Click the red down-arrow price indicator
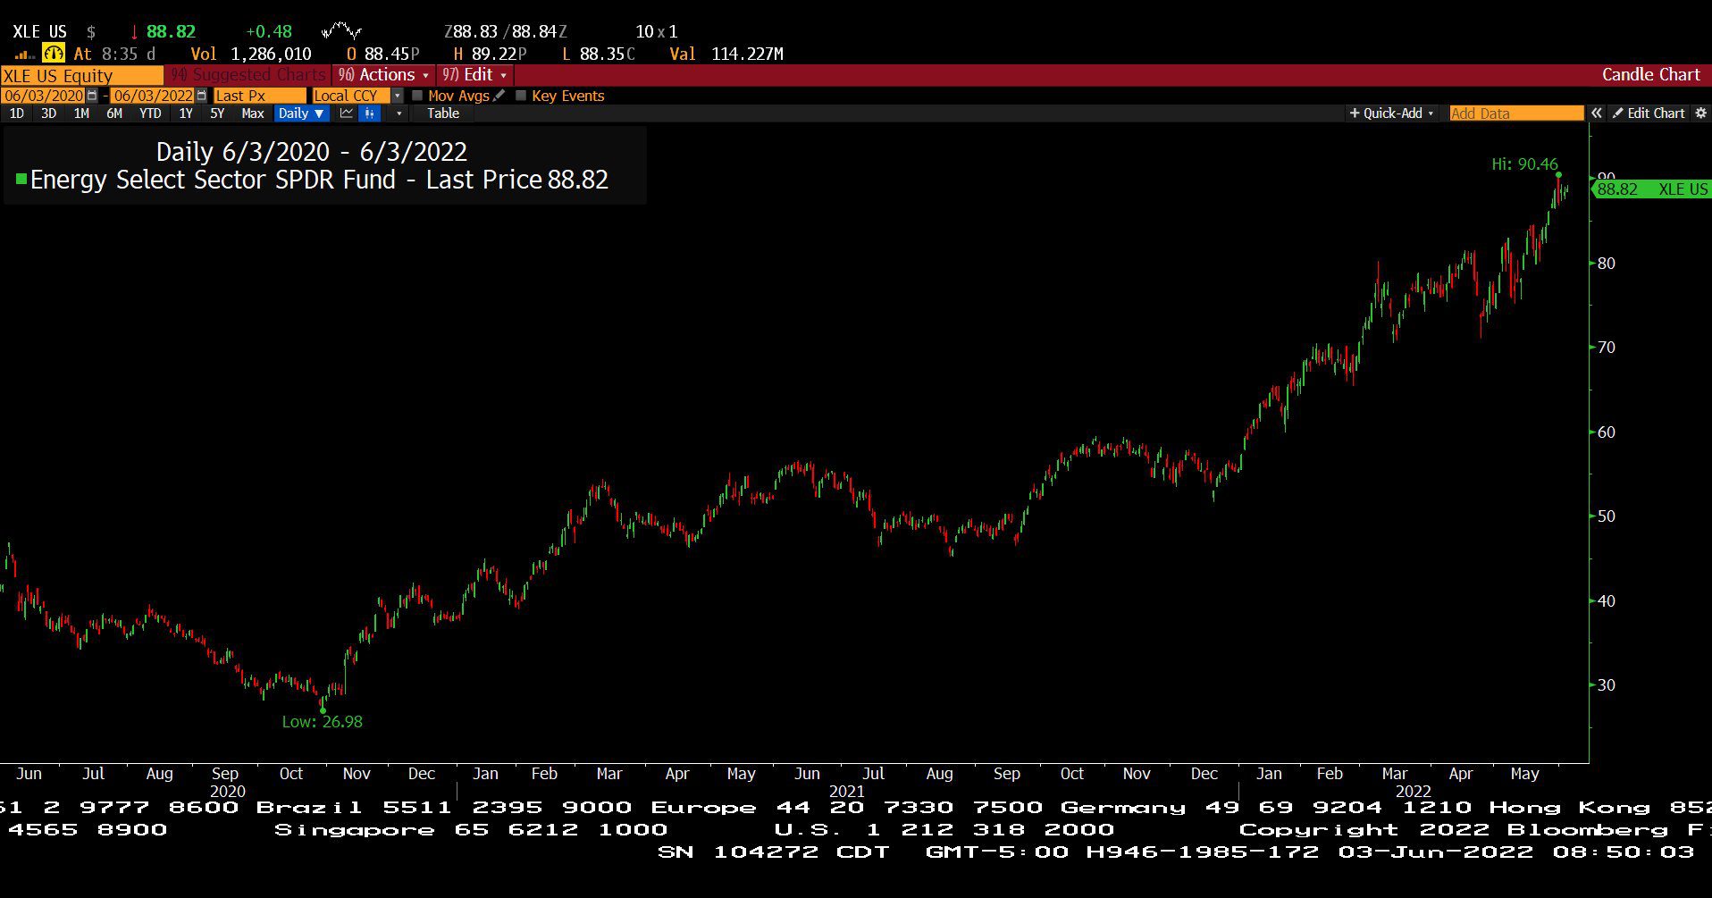Image resolution: width=1712 pixels, height=898 pixels. (x=134, y=32)
